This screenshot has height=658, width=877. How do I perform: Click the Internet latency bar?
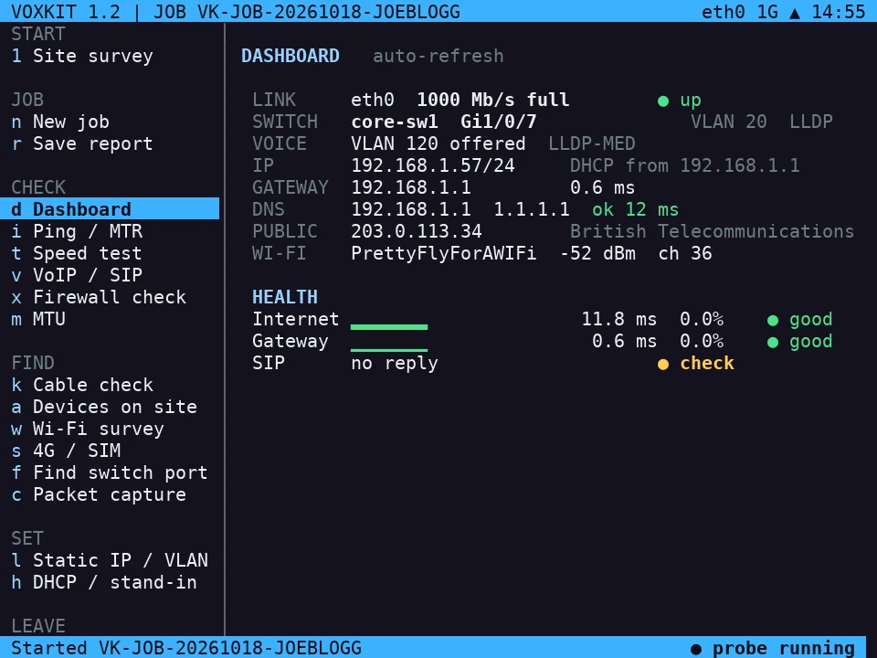click(x=389, y=327)
